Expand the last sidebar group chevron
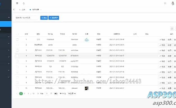The height and width of the screenshot is (108, 176). tap(9, 77)
